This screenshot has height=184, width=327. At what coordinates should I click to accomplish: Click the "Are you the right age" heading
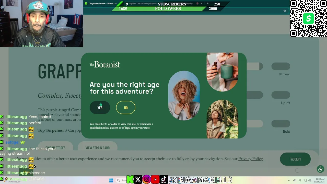pyautogui.click(x=124, y=88)
